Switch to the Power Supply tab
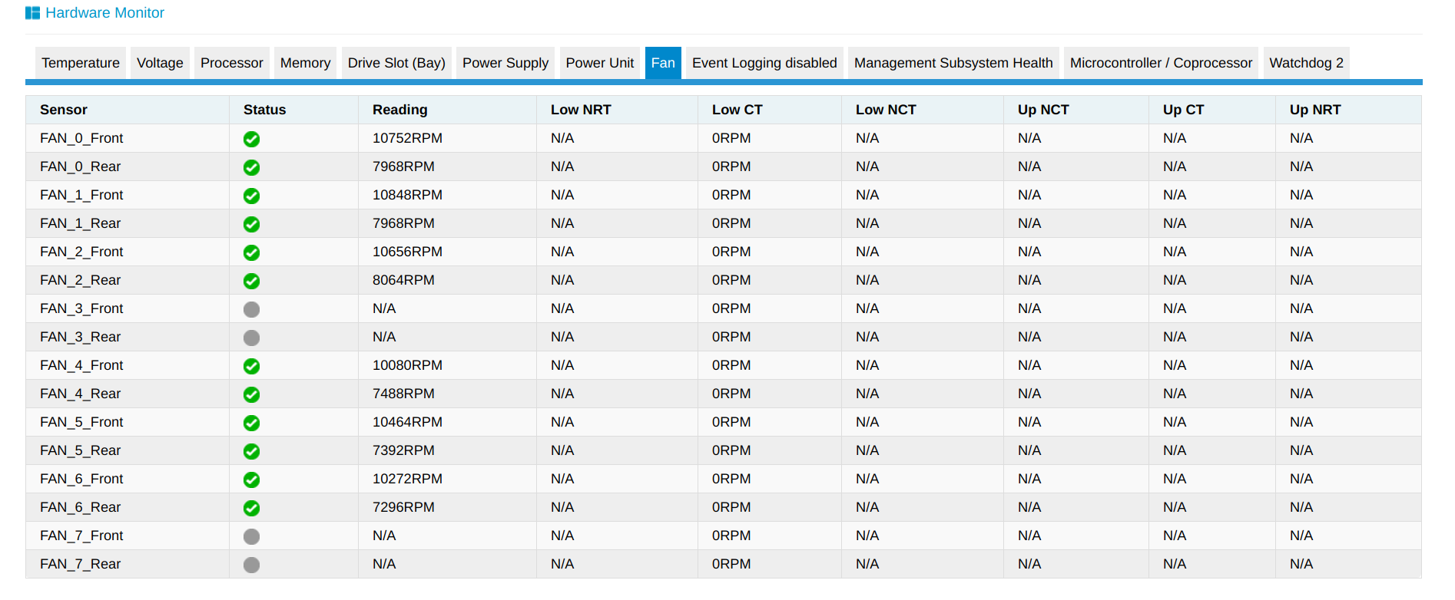This screenshot has height=600, width=1455. [505, 63]
